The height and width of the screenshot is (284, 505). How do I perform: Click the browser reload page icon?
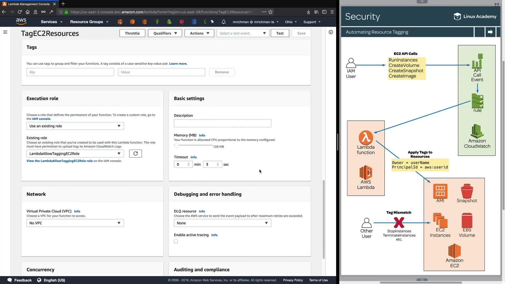point(20,12)
